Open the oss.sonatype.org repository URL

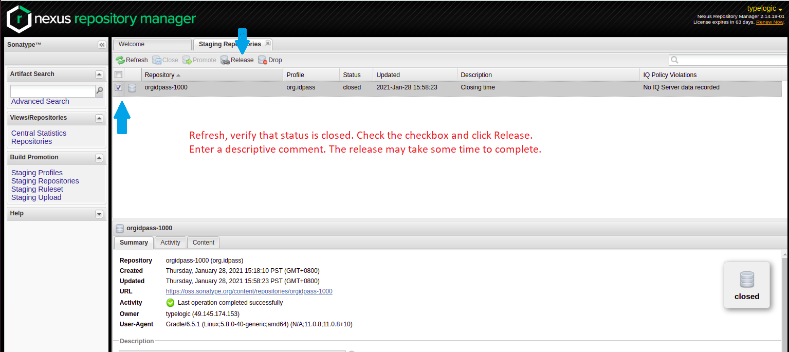249,291
